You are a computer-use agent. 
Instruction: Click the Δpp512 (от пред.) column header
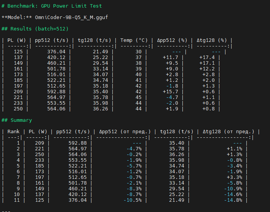coord(125,132)
